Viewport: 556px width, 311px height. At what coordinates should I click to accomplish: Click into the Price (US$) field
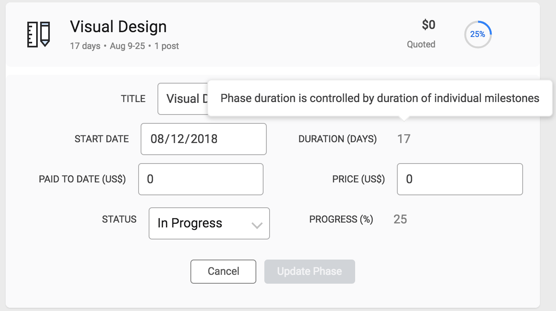tap(460, 179)
